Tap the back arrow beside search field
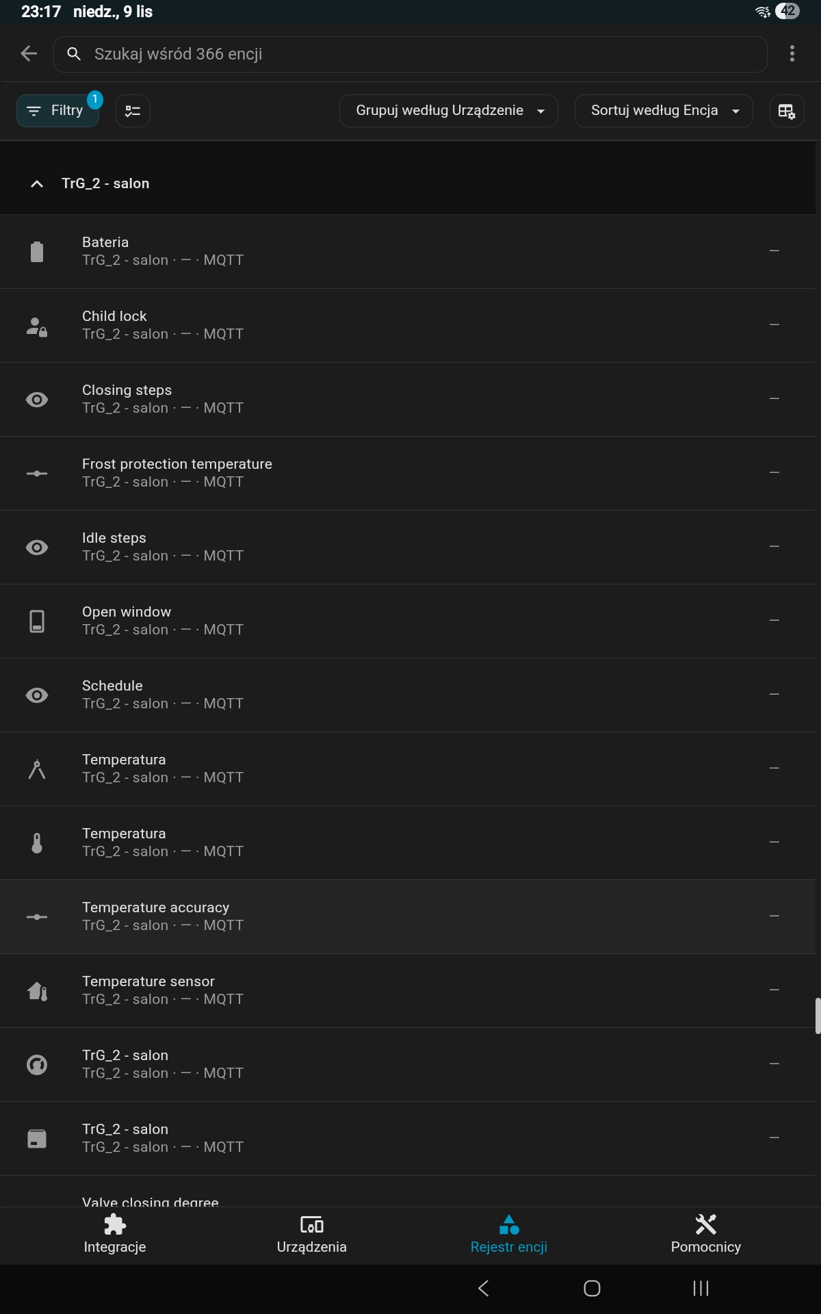The width and height of the screenshot is (821, 1314). [x=29, y=53]
